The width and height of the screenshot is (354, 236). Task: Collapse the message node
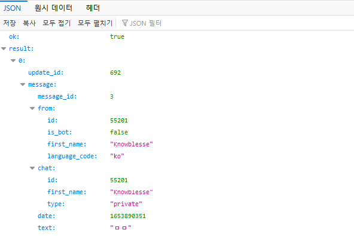click(x=23, y=84)
